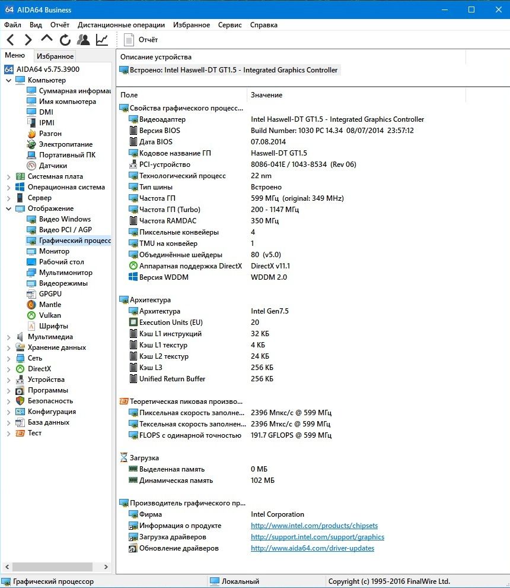This screenshot has height=588, width=510.
Task: Open the Отчёт menu
Action: [60, 25]
